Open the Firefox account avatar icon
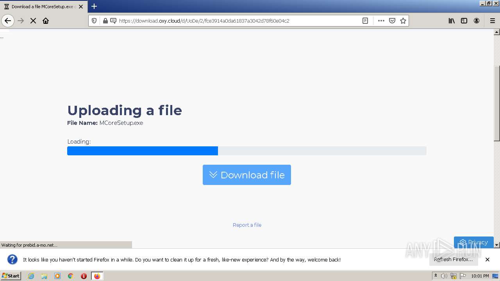The height and width of the screenshot is (281, 500). coord(477,21)
